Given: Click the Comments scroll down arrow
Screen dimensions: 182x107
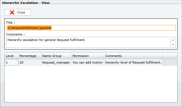Looking at the screenshot, I should [x=173, y=45].
